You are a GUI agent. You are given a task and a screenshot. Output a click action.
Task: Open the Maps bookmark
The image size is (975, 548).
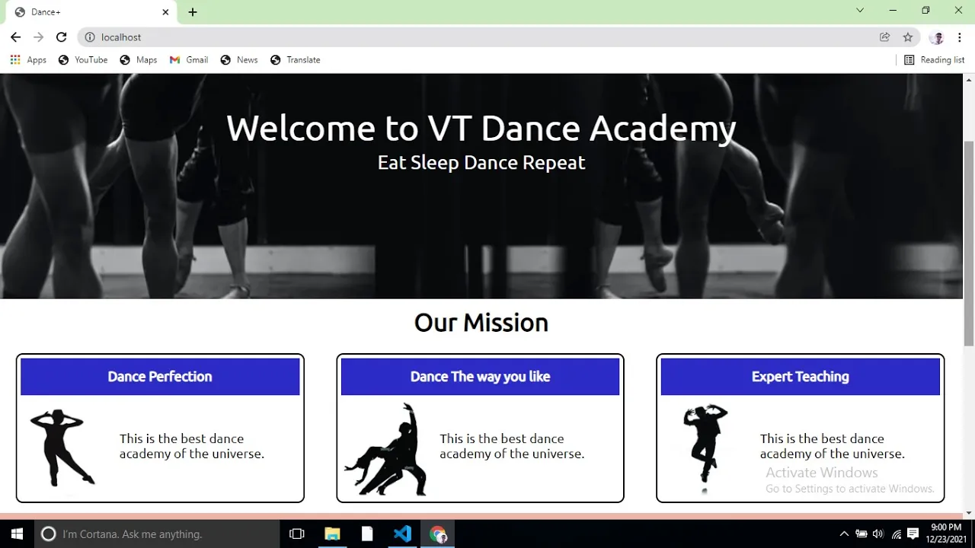pyautogui.click(x=139, y=60)
